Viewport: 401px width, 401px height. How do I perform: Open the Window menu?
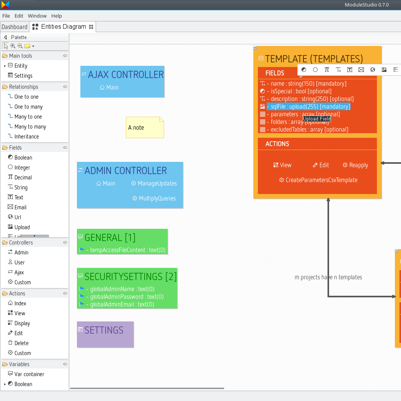click(37, 16)
